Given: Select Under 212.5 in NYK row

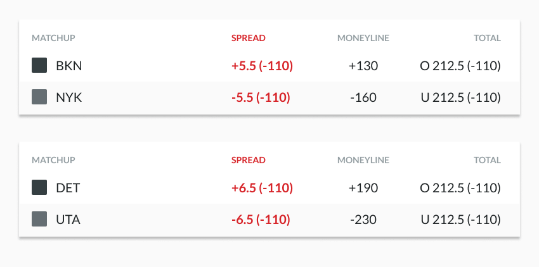Looking at the screenshot, I should [x=460, y=97].
